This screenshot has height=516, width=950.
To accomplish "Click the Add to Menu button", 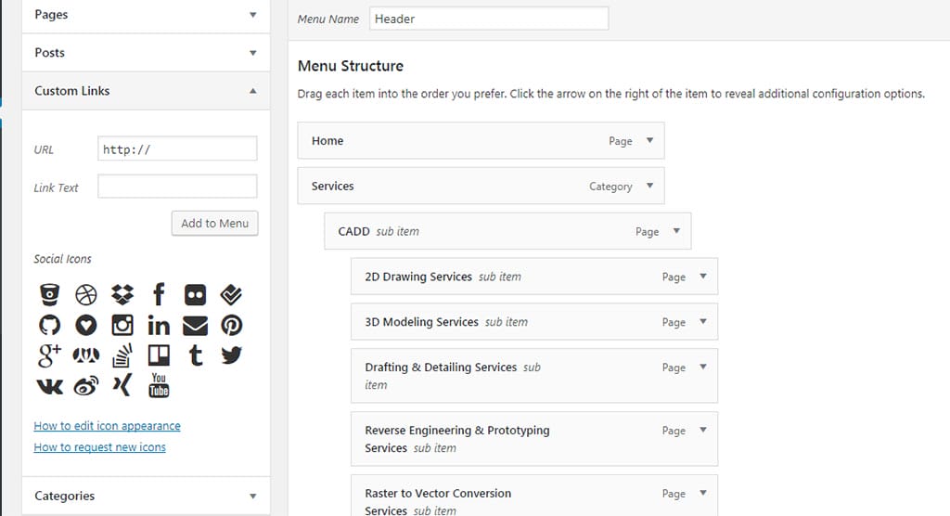I will point(214,224).
